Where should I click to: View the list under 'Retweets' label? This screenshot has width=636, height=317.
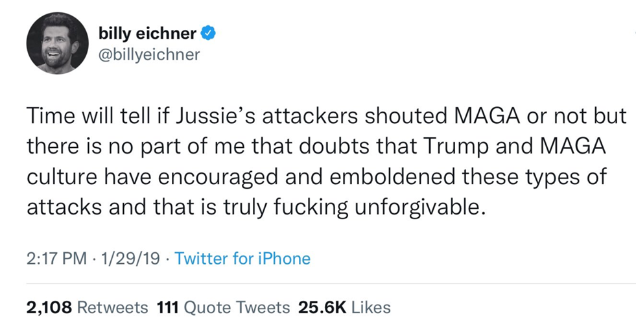(112, 306)
